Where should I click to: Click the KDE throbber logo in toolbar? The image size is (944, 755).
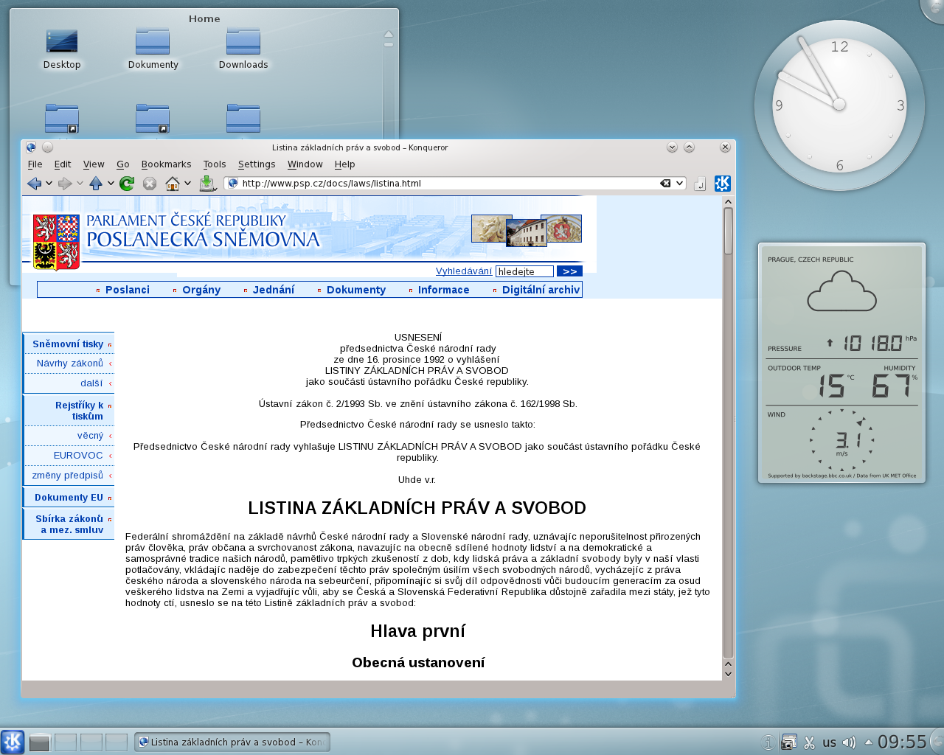point(723,183)
